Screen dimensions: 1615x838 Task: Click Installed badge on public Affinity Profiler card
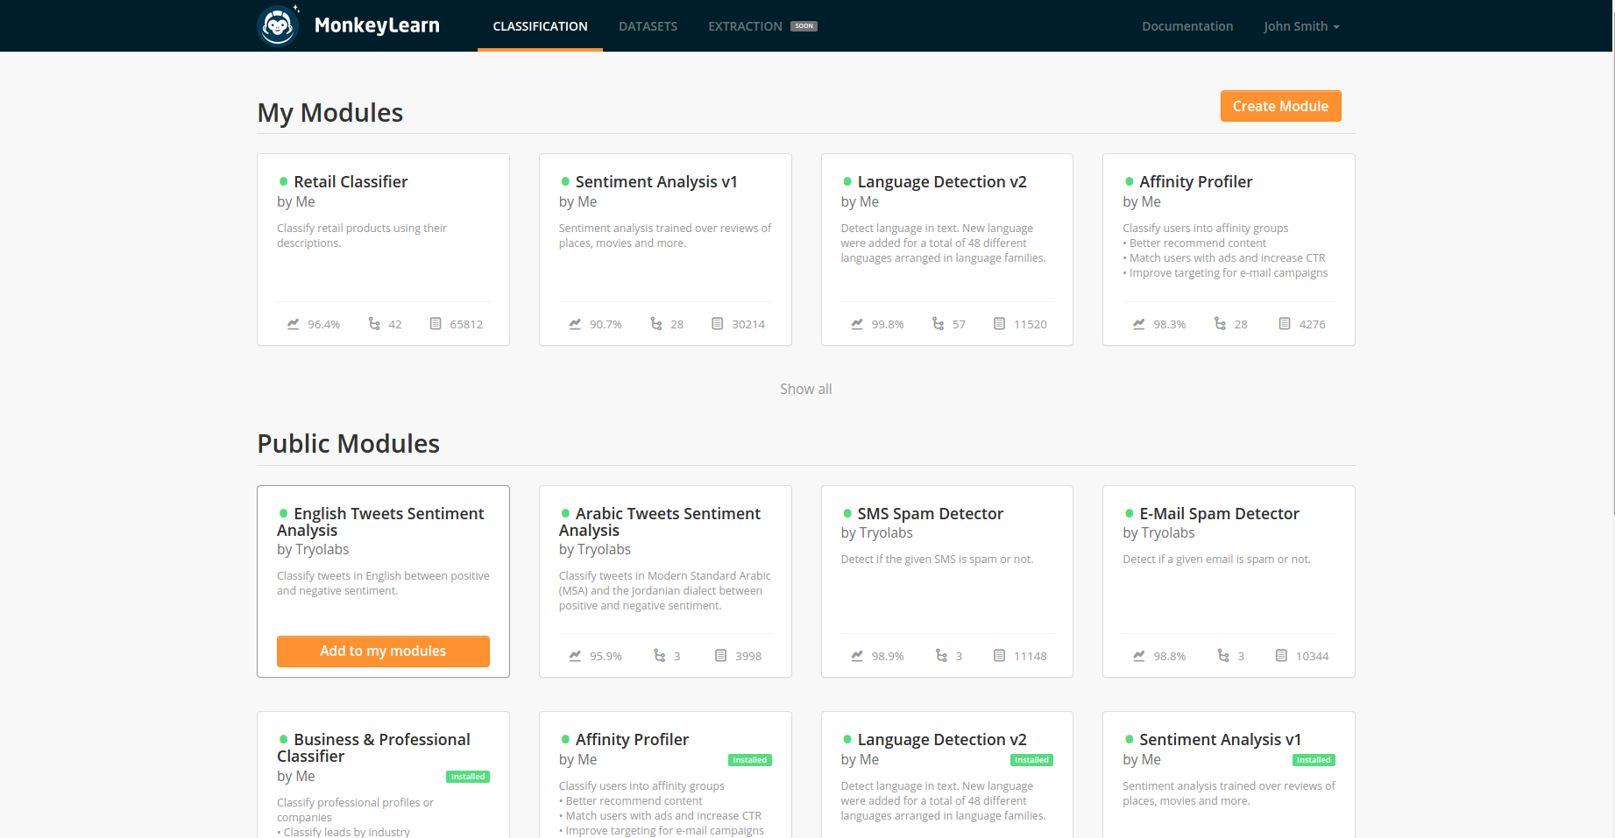[750, 760]
